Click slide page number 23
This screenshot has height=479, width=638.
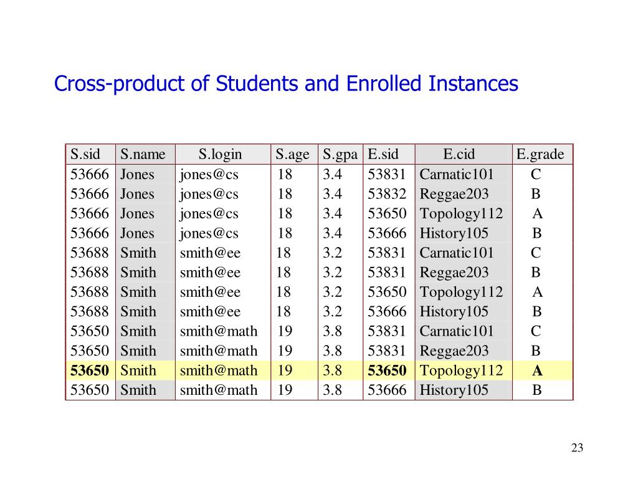577,448
